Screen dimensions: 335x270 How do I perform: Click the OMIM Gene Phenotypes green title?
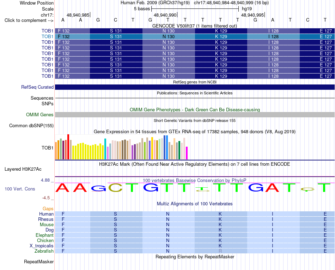pyautogui.click(x=195, y=110)
